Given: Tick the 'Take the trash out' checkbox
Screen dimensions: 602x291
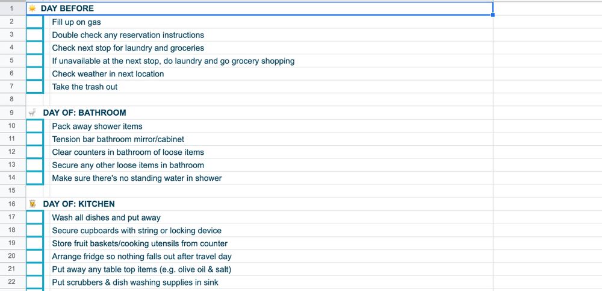Looking at the screenshot, I should pos(35,87).
